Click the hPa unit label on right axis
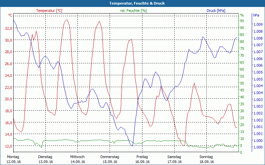 [x=256, y=15]
